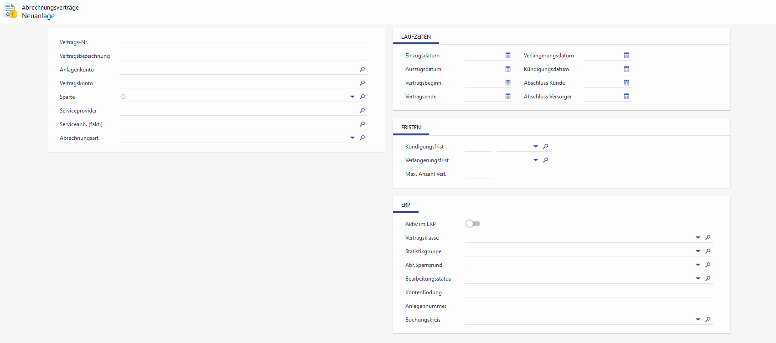Select the LAUFZEITEN tab

[416, 37]
